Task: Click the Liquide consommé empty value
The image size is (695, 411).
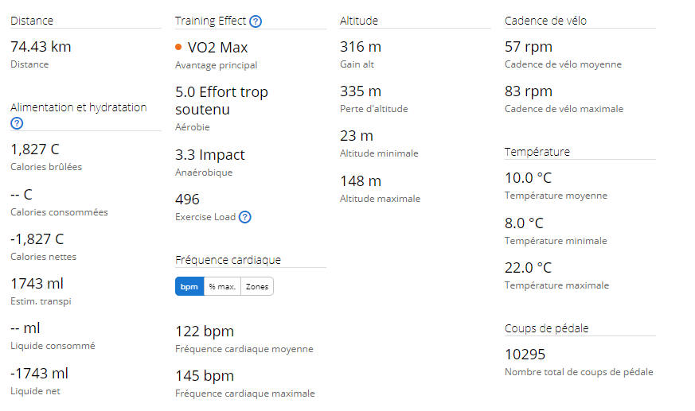Action: pyautogui.click(x=25, y=328)
